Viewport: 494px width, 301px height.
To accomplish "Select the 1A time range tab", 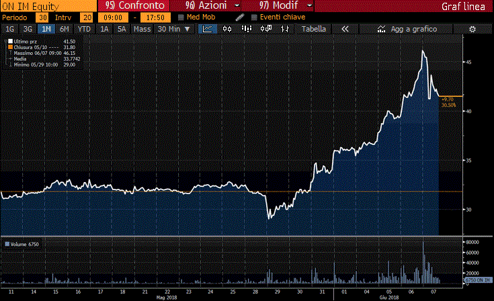I will (104, 29).
